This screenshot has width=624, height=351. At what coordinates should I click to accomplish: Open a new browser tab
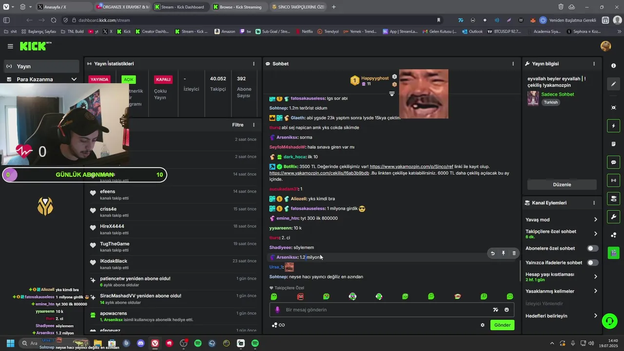333,7
